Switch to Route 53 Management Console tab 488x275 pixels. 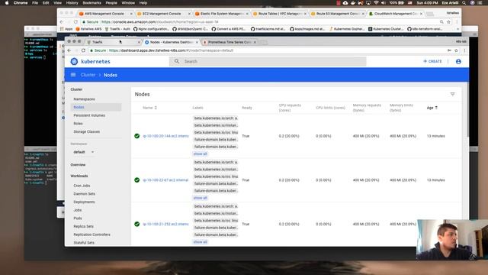coord(338,14)
